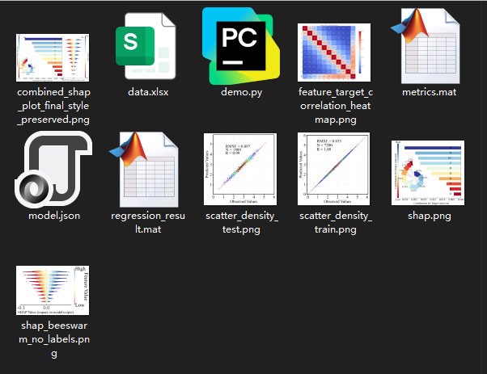Click the file name "model.json"
The height and width of the screenshot is (374, 487).
(54, 215)
